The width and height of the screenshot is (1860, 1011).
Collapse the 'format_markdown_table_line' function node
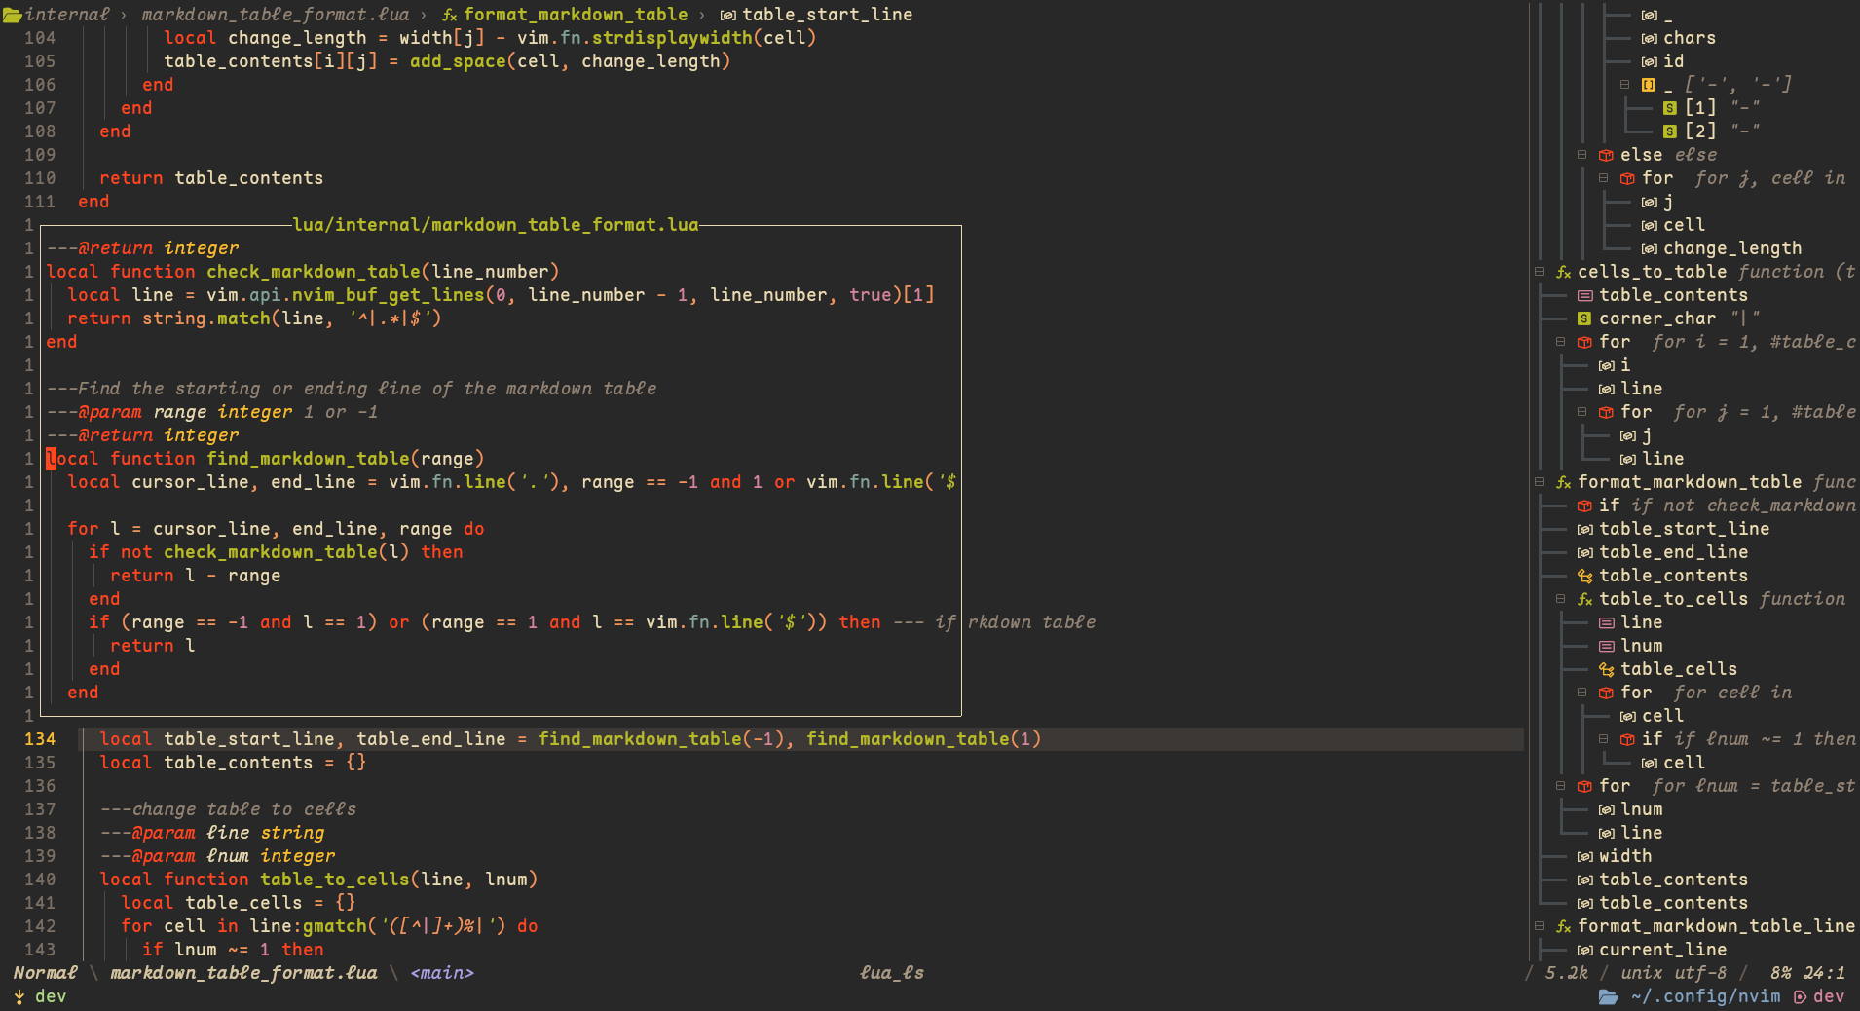pyautogui.click(x=1539, y=926)
